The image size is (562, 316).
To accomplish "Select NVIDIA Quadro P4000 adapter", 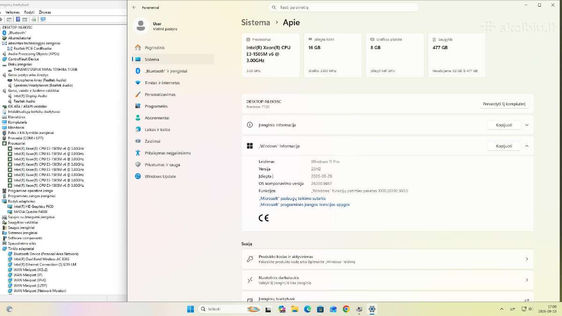I will click(x=30, y=212).
